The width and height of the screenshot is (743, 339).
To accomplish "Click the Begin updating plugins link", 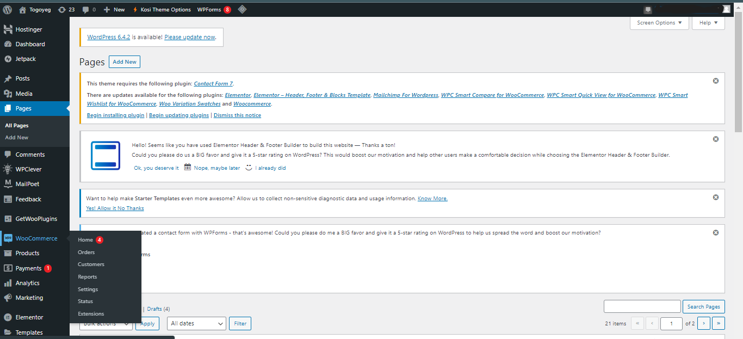I will 179,115.
